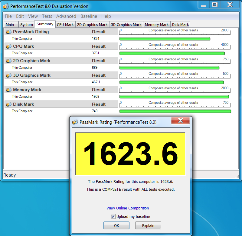The height and width of the screenshot is (236, 242).
Task: Click the PassMark Rating green result bar
Action: (x=165, y=39)
